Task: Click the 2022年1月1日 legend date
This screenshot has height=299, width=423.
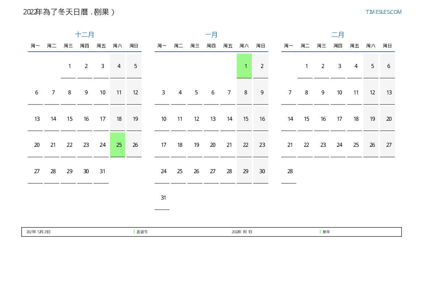Action: click(242, 232)
